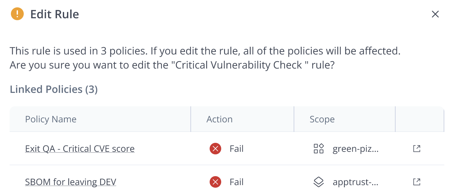Image resolution: width=452 pixels, height=196 pixels.
Task: Click Fail action text in SBOM row
Action: pyautogui.click(x=237, y=182)
